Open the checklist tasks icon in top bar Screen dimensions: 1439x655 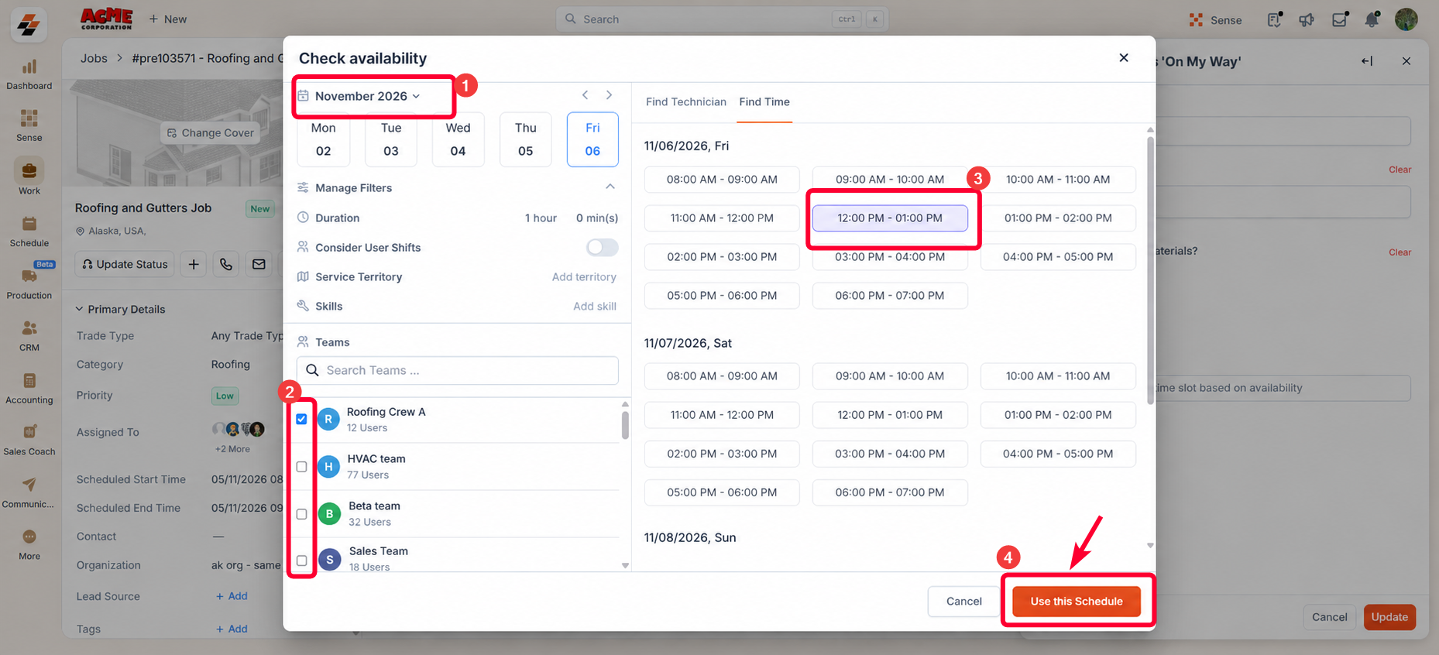pyautogui.click(x=1274, y=20)
